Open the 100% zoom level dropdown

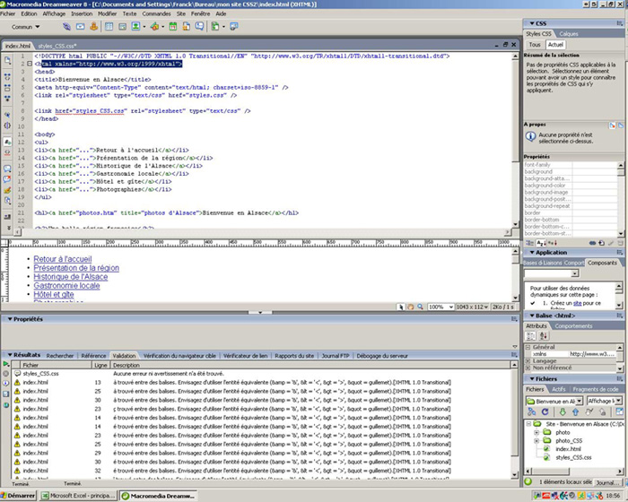pyautogui.click(x=440, y=307)
